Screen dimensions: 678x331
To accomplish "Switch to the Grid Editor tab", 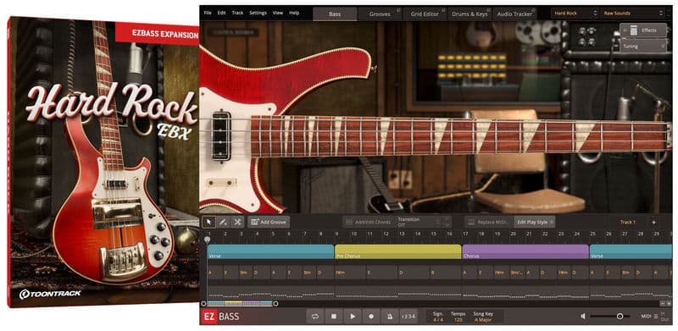I will pos(425,14).
